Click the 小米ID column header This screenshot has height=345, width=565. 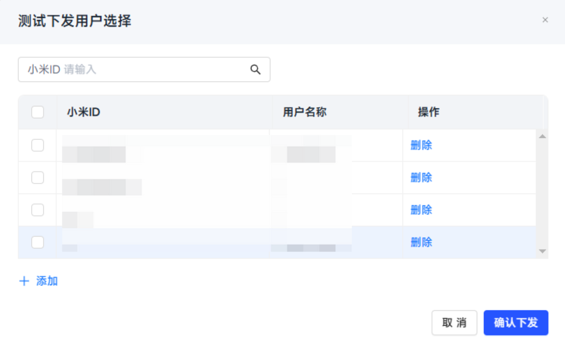(84, 112)
